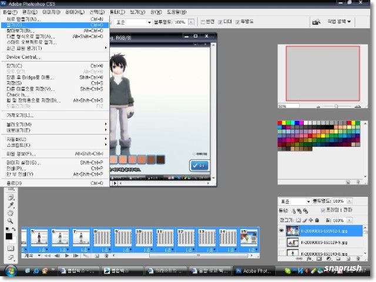Click the workspace camera icon in options bar

[316, 22]
